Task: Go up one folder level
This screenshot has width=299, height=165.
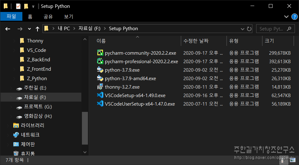Action: 37,29
